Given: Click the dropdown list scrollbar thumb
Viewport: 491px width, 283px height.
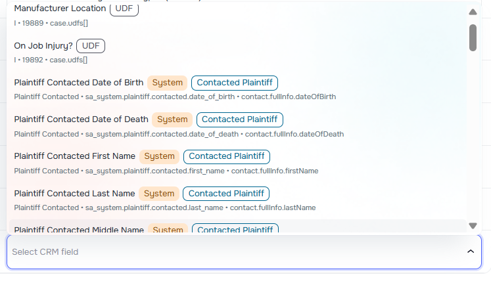Looking at the screenshot, I should (473, 37).
